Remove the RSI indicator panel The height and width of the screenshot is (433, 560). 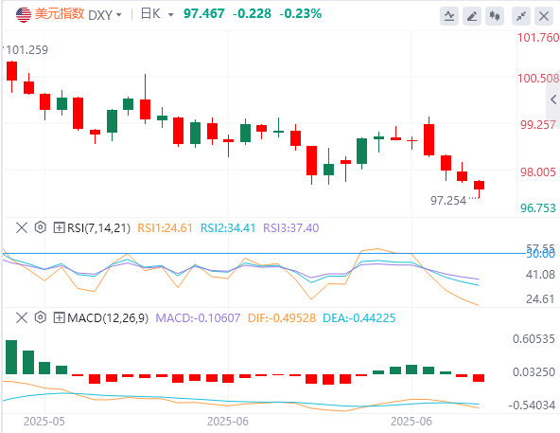[22, 227]
